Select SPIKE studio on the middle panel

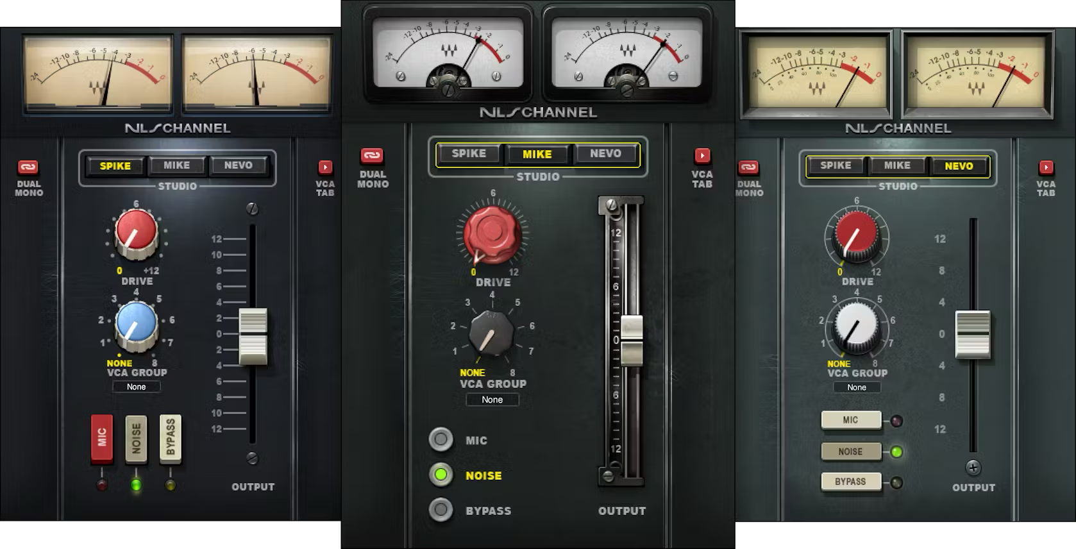[469, 153]
